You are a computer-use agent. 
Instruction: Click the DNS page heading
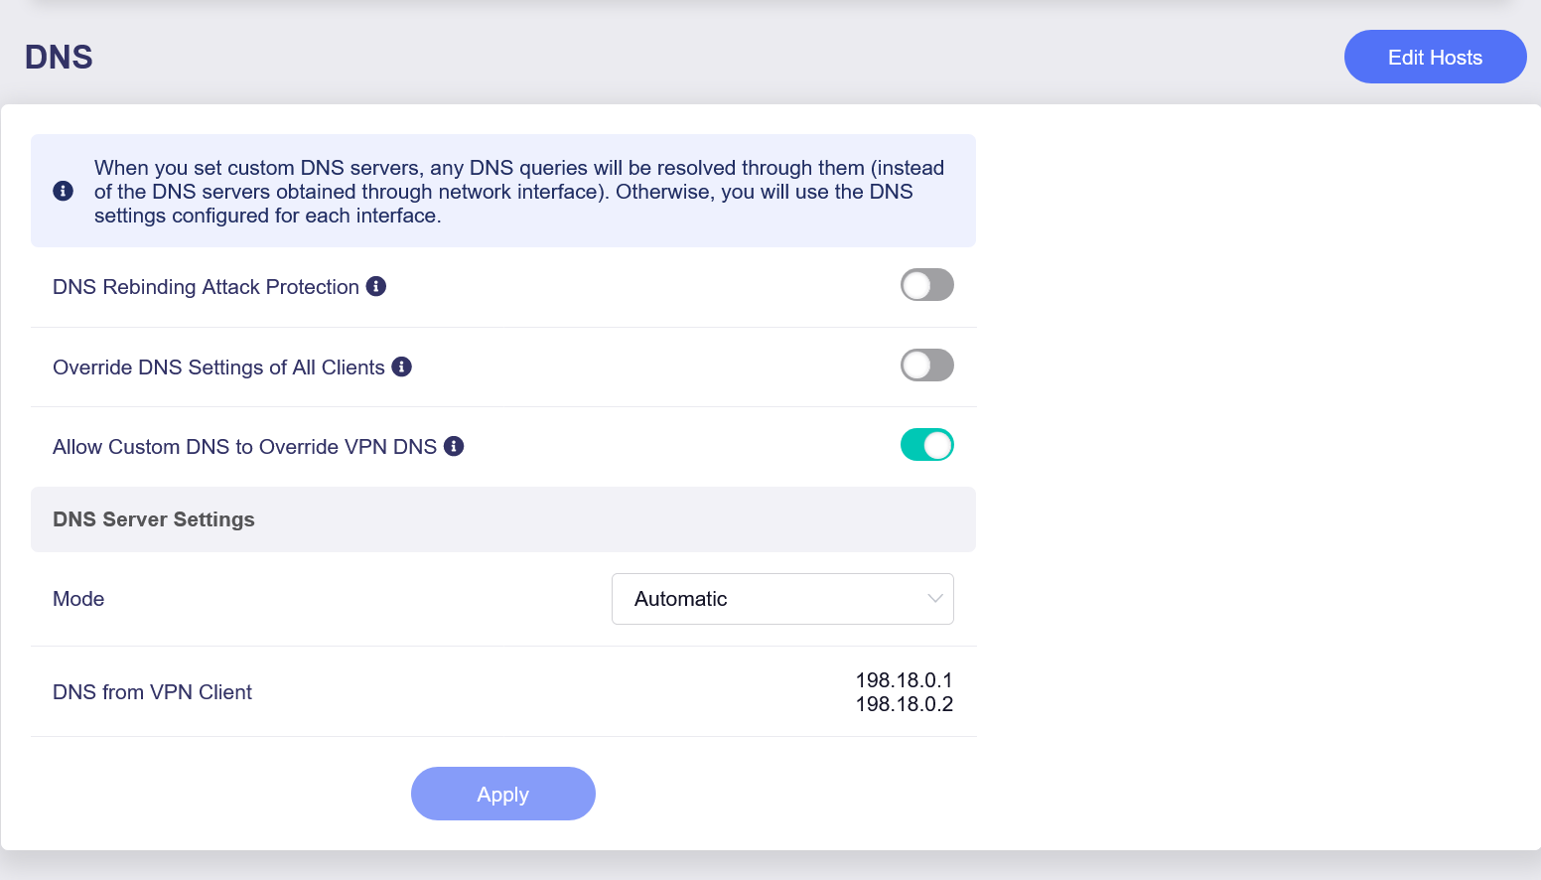(x=59, y=58)
